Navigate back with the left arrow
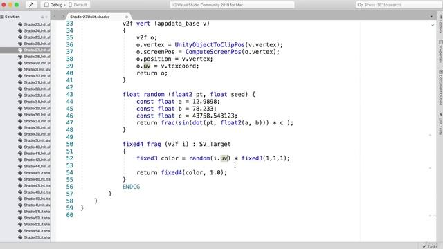This screenshot has width=443, height=249. [55, 17]
